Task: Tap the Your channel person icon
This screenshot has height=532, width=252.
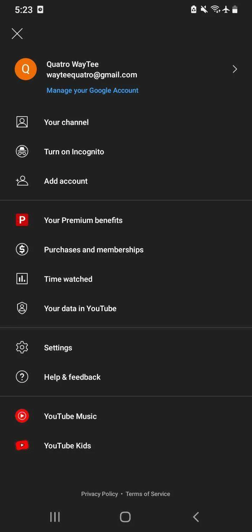Action: coord(22,122)
